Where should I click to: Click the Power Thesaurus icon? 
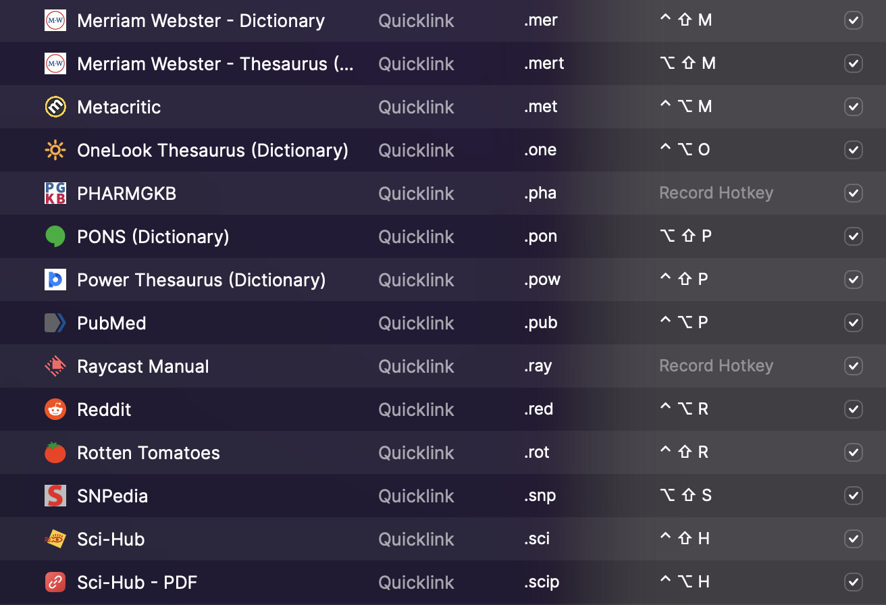[x=55, y=280]
